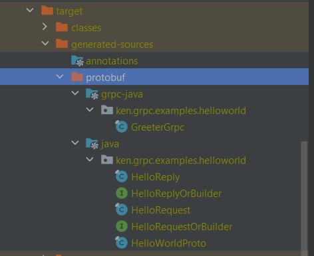Click the GreeterGrpc class icon
Screen dimensions: 314x256
pos(121,127)
